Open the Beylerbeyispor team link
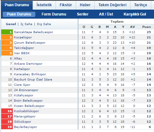The image size is (154, 132). point(25,127)
